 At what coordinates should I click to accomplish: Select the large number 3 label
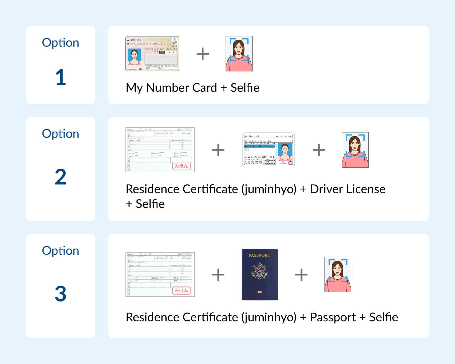click(x=60, y=294)
